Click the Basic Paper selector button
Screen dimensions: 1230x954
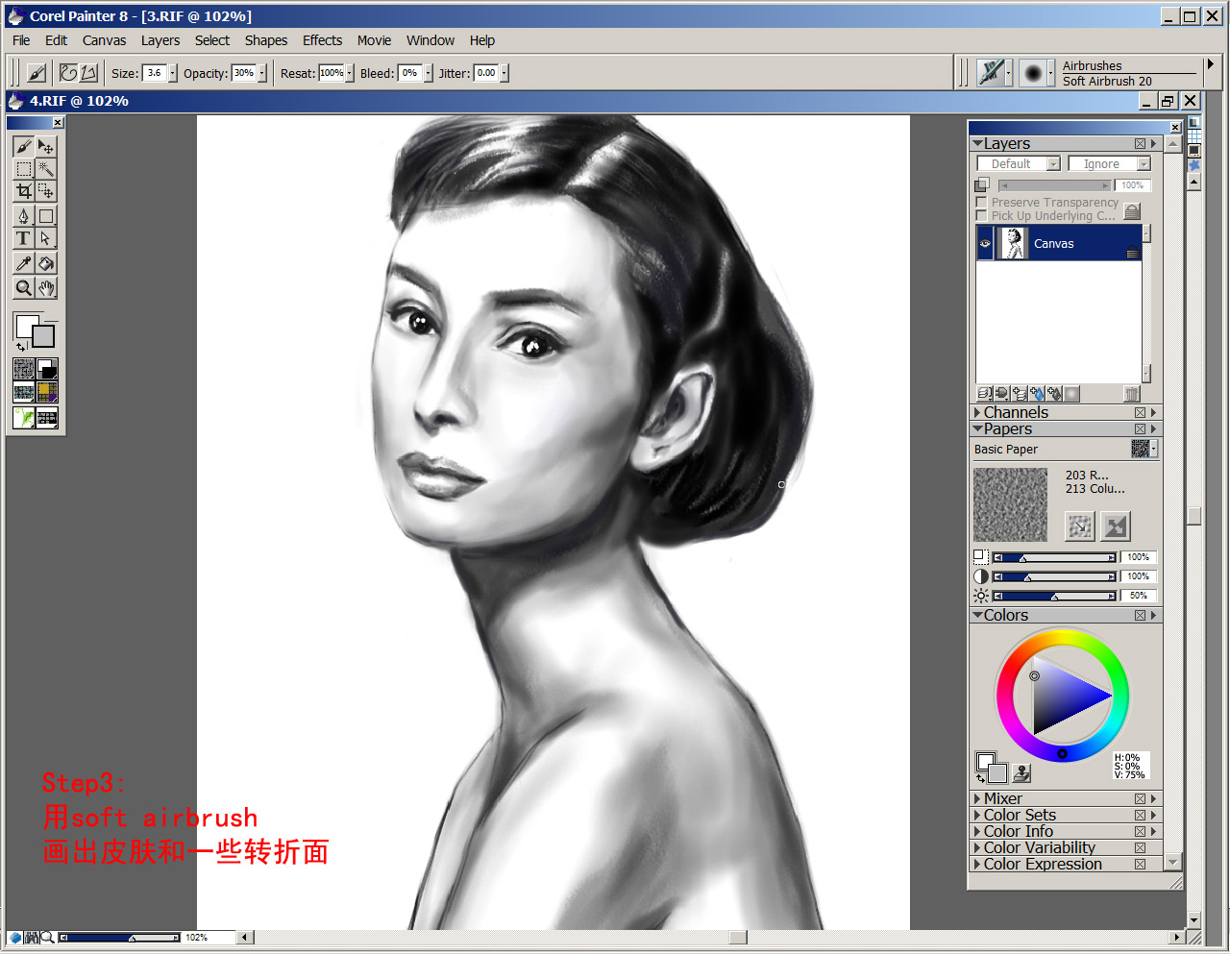(x=1144, y=449)
